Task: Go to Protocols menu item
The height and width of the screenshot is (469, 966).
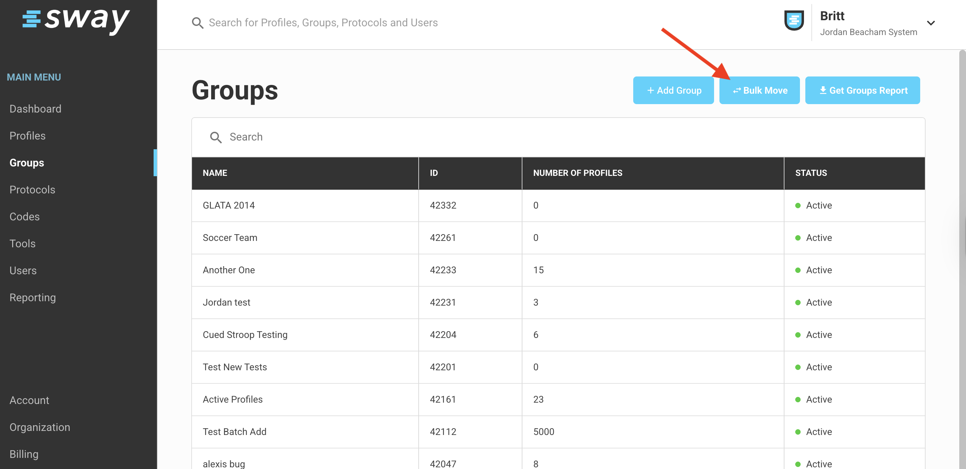Action: [x=32, y=190]
